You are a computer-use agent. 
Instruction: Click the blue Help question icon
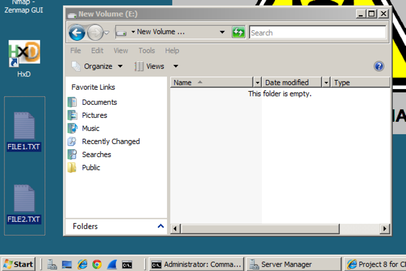378,66
